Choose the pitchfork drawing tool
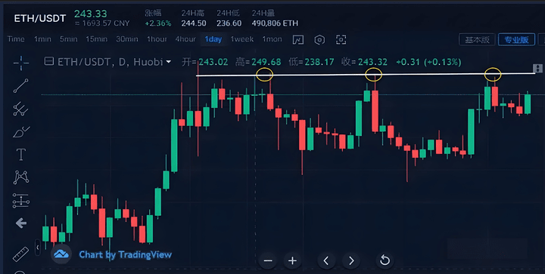 tap(21, 109)
